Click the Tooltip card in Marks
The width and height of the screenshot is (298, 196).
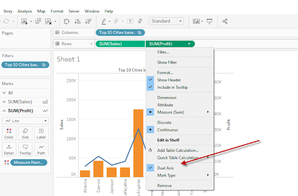[x=25, y=150]
